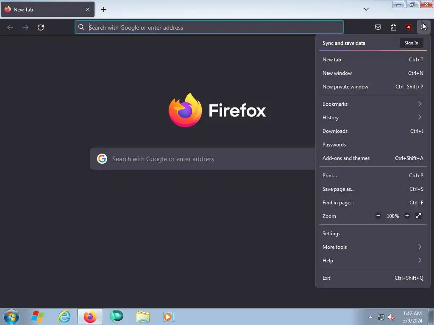Image resolution: width=434 pixels, height=325 pixels.
Task: Launch Internet Explorer from taskbar
Action: (64, 317)
